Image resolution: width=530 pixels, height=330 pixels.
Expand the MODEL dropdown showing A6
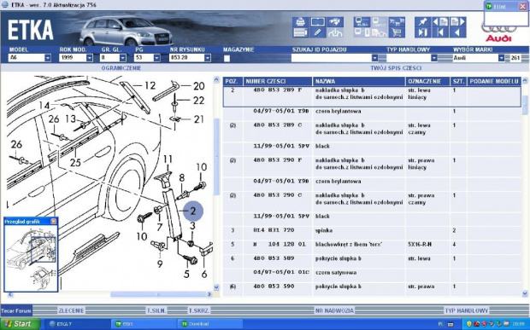click(x=48, y=58)
